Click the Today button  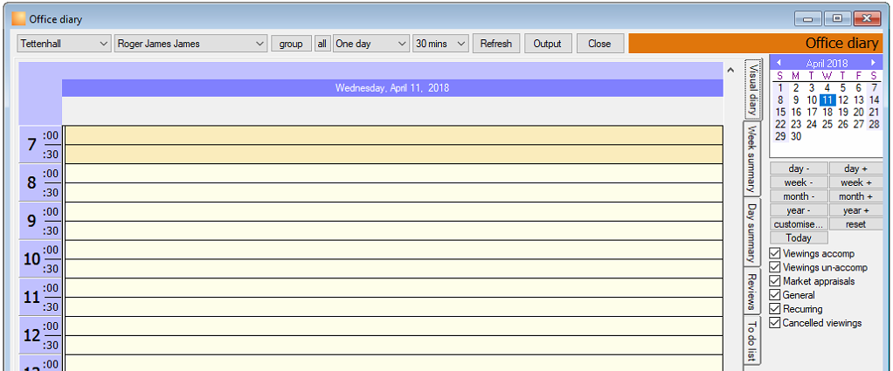click(799, 237)
